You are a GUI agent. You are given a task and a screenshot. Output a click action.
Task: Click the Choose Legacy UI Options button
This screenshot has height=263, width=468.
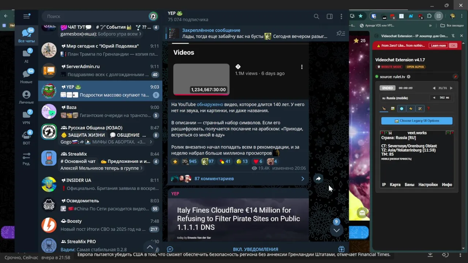click(x=417, y=121)
